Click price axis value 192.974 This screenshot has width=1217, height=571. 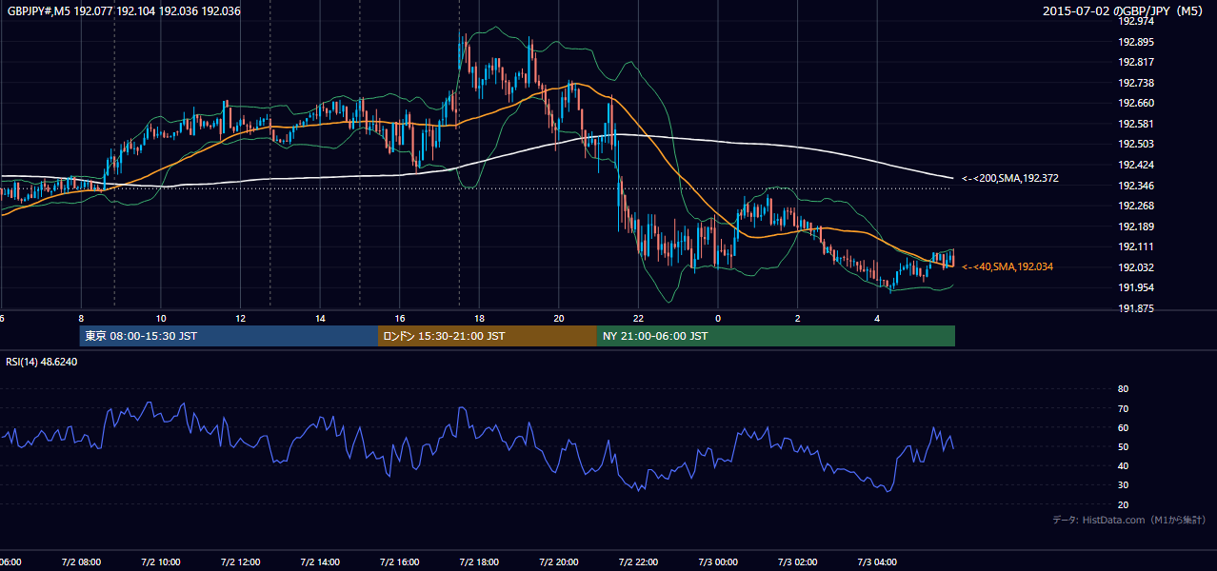coord(1136,21)
